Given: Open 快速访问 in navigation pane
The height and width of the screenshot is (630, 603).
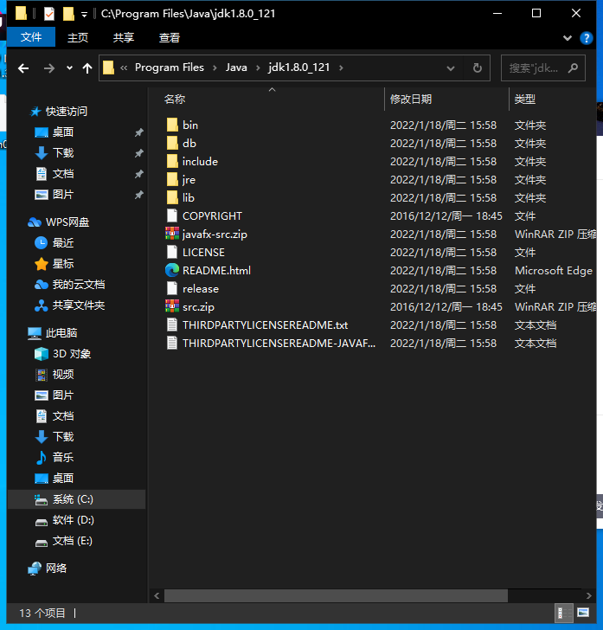Looking at the screenshot, I should click(x=67, y=112).
